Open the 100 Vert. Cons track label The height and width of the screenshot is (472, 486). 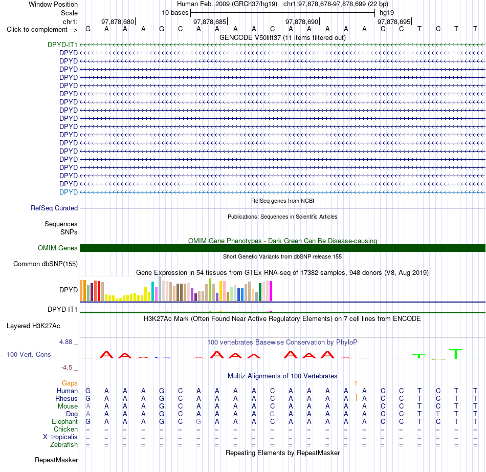pos(29,354)
